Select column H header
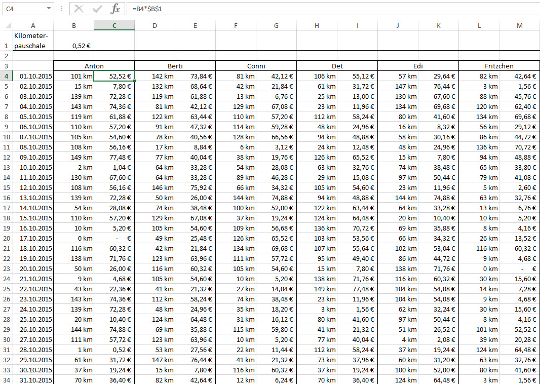 click(x=317, y=26)
